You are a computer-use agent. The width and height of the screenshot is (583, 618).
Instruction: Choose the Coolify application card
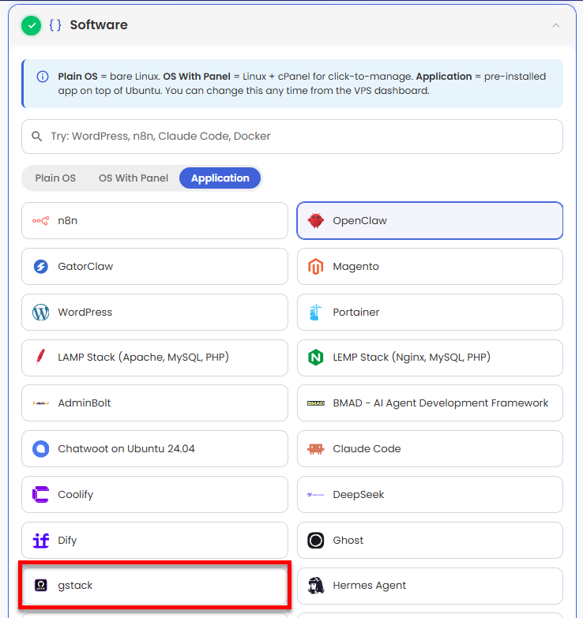coord(155,494)
